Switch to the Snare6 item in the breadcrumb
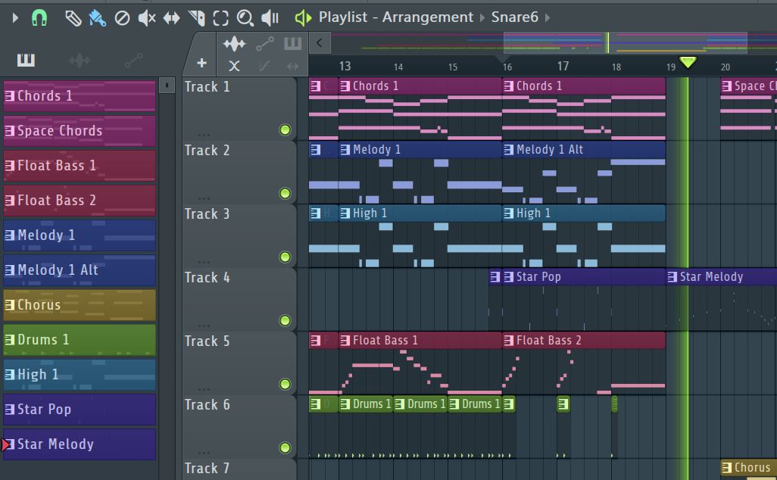This screenshot has height=480, width=777. [x=515, y=17]
